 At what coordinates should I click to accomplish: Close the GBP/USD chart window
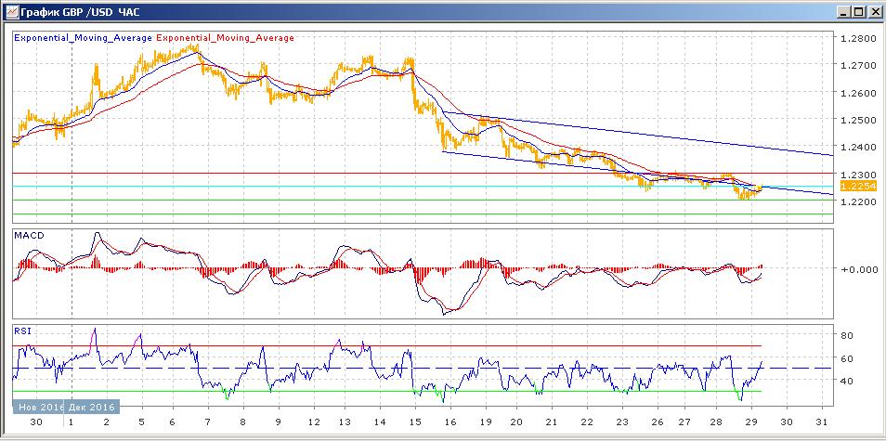[x=874, y=12]
